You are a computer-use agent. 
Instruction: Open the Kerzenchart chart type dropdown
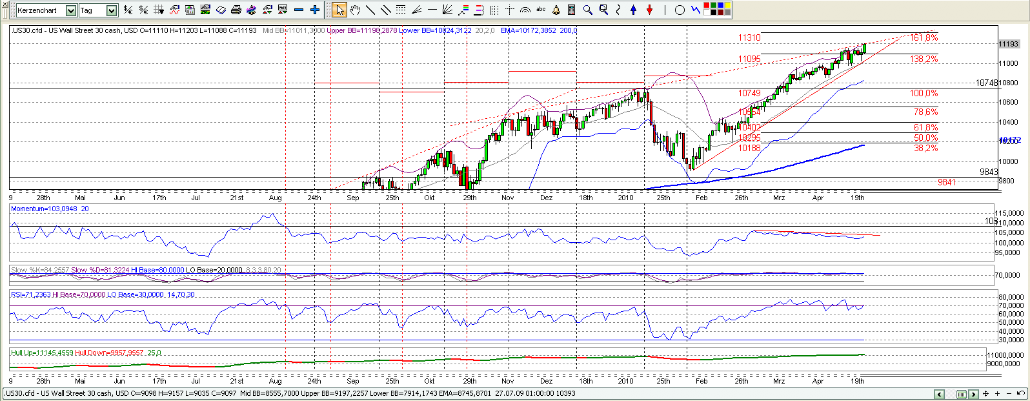point(71,10)
